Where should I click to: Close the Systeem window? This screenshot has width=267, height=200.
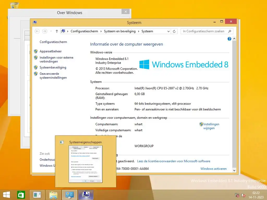click(231, 21)
